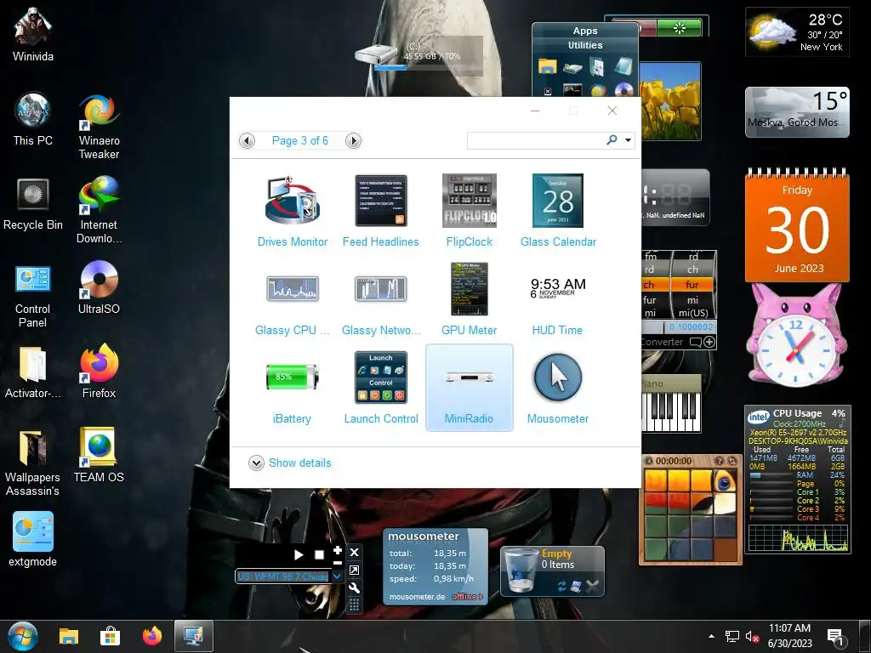Click the toucan eye puzzle tile

pos(726,481)
